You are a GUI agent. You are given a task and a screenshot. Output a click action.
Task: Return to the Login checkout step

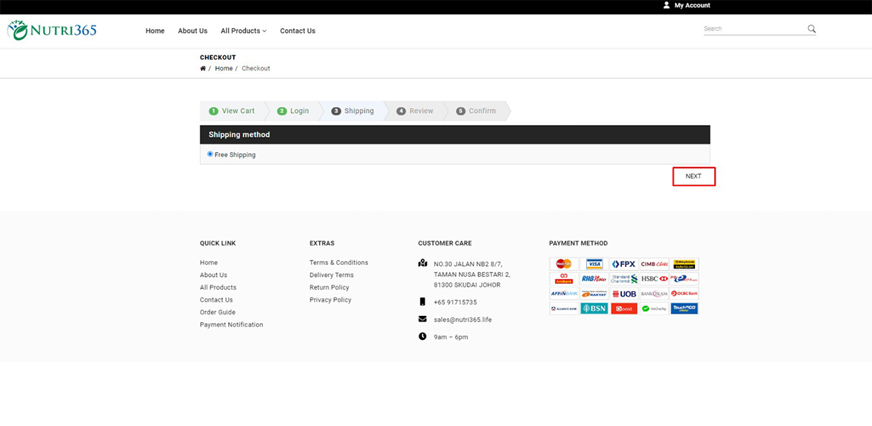[x=294, y=111]
